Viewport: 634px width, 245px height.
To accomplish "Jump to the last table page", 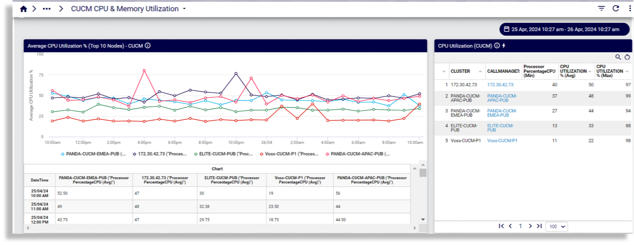I will 539,226.
